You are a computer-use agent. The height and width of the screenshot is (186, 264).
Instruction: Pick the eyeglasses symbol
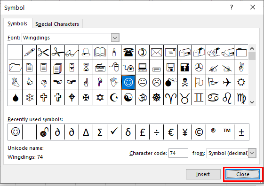tap(72, 53)
